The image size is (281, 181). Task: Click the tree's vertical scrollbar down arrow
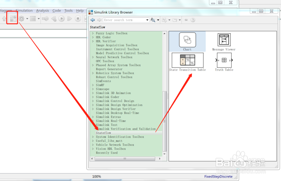pyautogui.click(x=164, y=154)
